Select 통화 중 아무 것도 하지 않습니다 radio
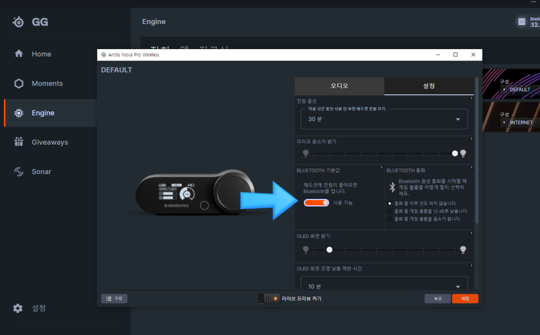 [390, 204]
